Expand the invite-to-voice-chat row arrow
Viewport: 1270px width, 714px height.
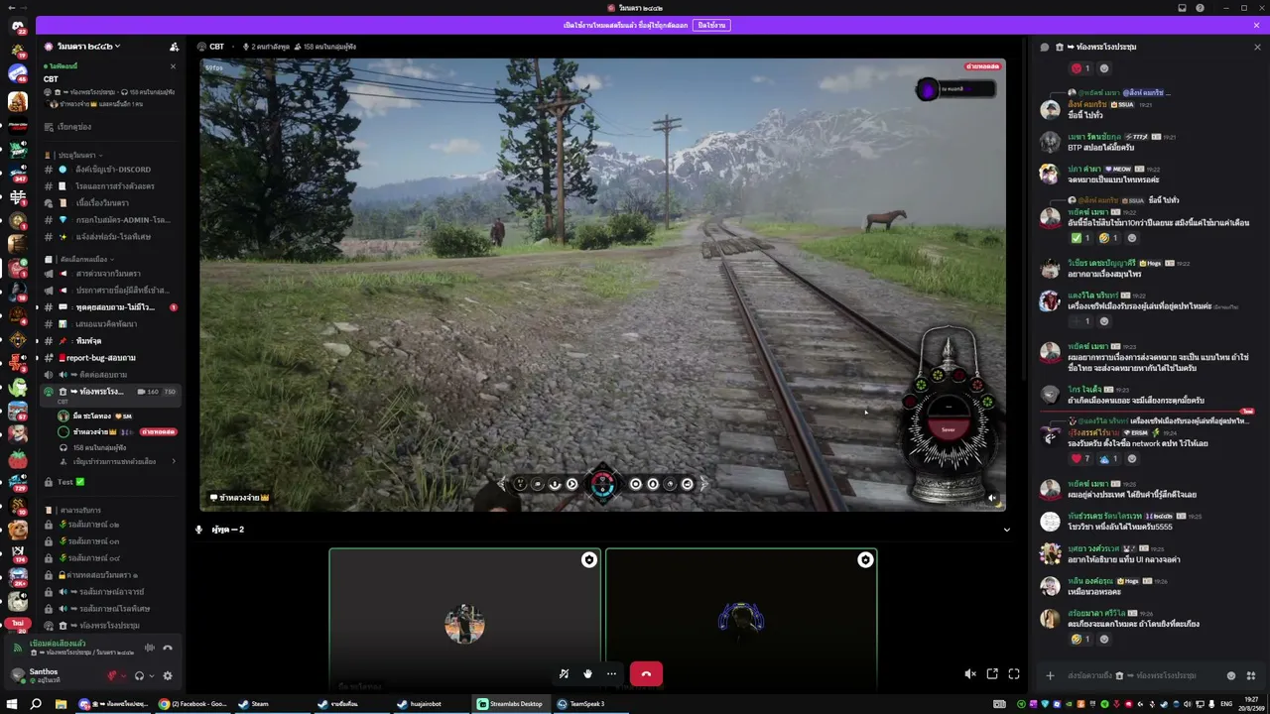(174, 461)
